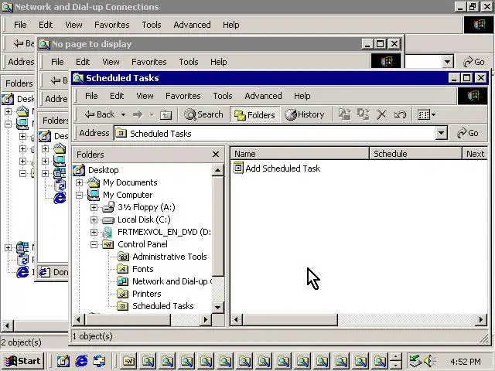Close the Folders pane in Scheduled Tasks
Viewport: 495px width, 371px height.
click(x=216, y=155)
